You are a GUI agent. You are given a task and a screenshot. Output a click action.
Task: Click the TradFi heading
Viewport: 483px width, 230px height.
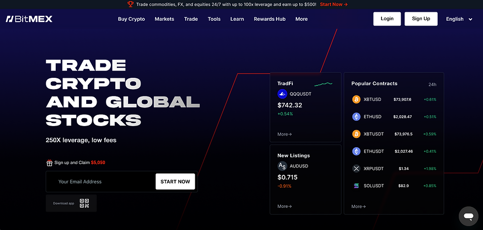coord(285,83)
